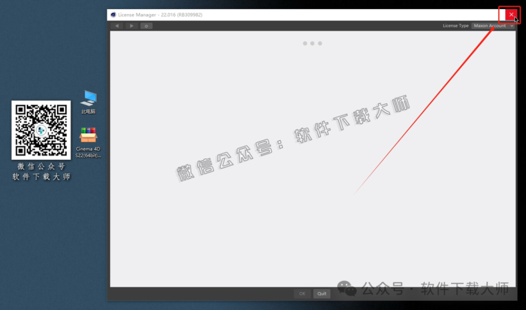Click the Cinema 4D logo in the title bar
526x310 pixels.
pos(112,14)
